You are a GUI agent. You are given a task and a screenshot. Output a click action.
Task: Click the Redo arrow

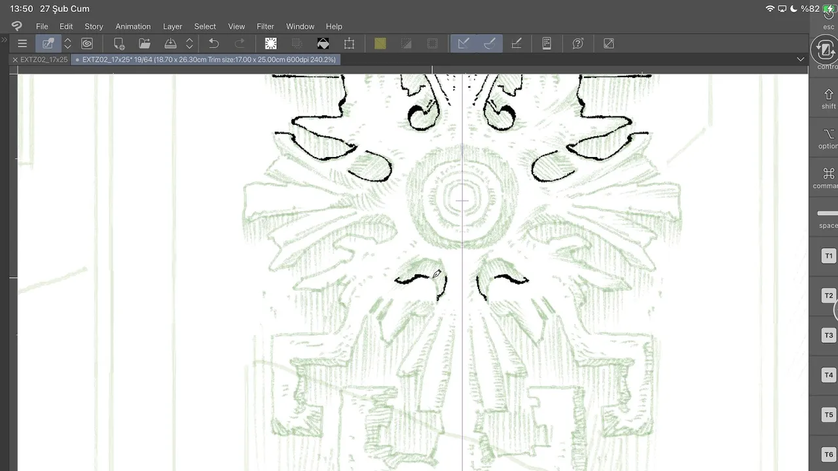[x=240, y=44]
